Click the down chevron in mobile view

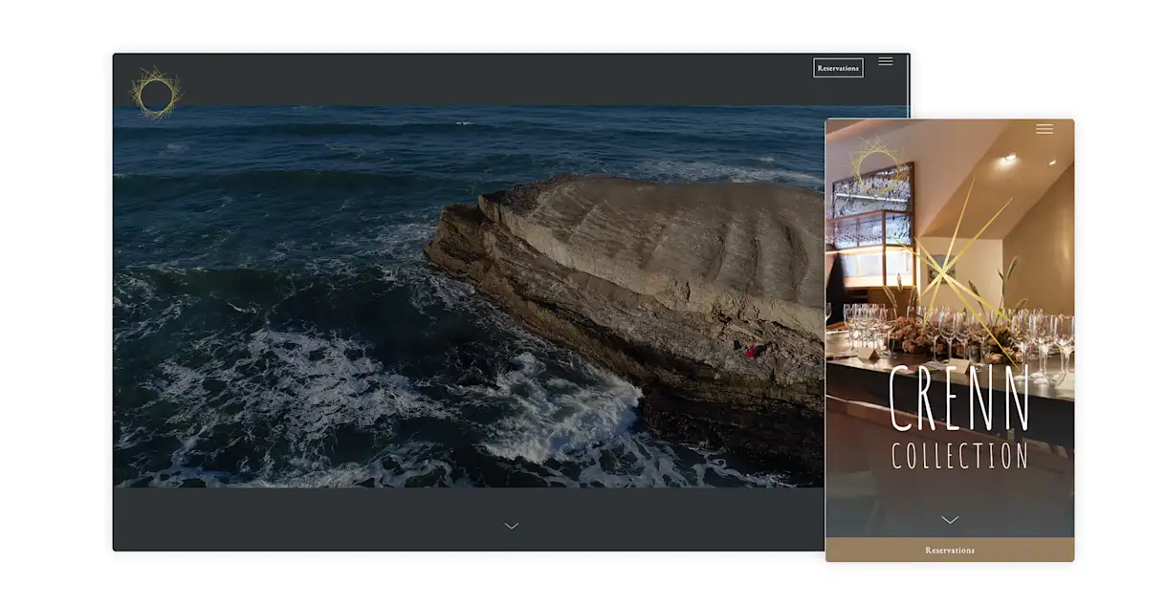coord(950,520)
